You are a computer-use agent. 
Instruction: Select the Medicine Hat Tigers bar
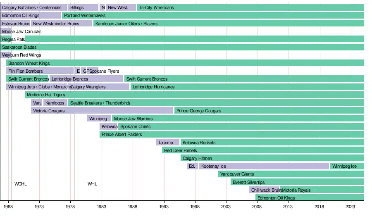[x=194, y=95]
